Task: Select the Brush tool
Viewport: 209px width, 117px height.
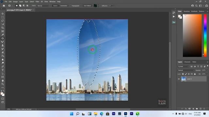Action: point(3,42)
